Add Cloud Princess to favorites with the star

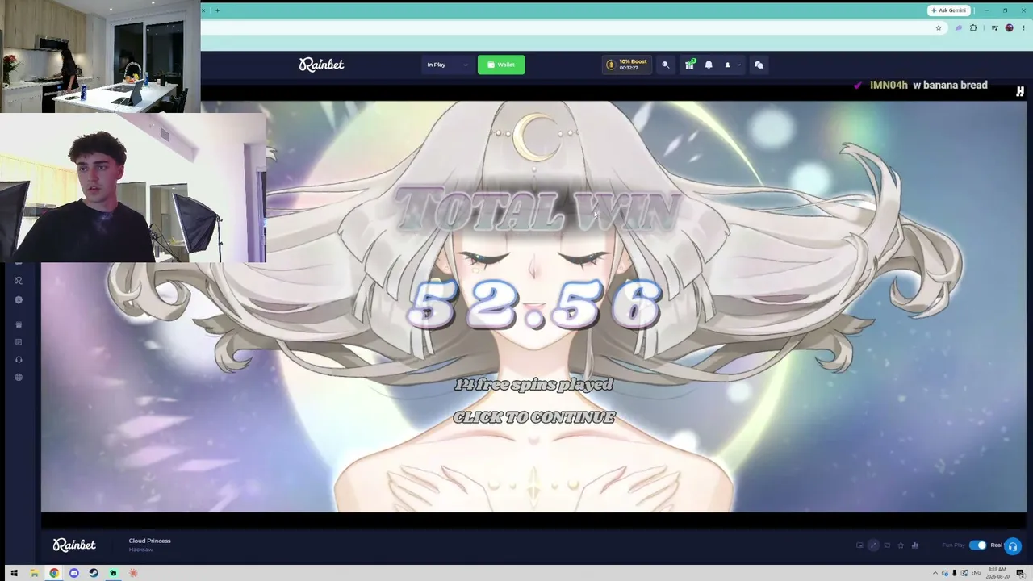tap(901, 545)
